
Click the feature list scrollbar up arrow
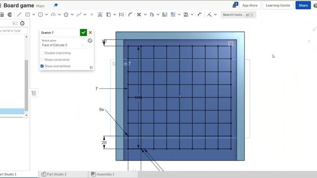[x=26, y=37]
